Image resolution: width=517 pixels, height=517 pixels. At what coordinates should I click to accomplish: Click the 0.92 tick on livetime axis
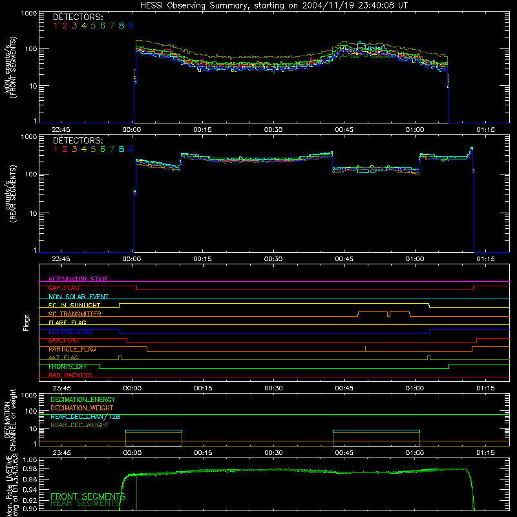click(30, 500)
